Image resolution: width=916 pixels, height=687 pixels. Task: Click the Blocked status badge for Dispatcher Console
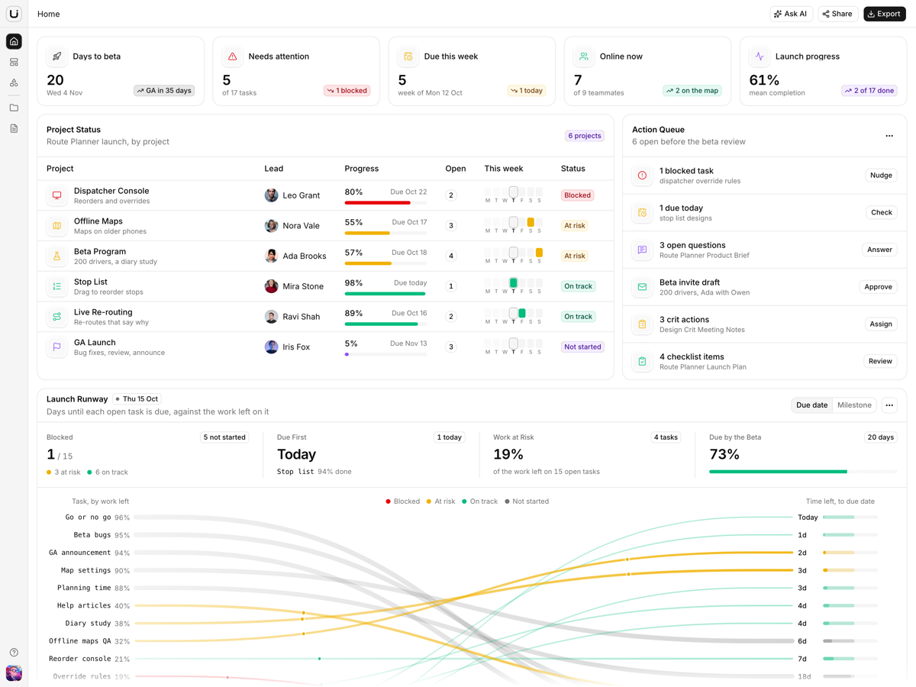click(x=577, y=195)
